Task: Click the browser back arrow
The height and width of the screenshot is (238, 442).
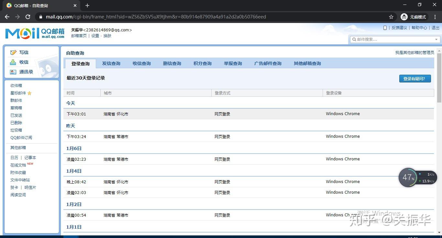Action: point(7,17)
